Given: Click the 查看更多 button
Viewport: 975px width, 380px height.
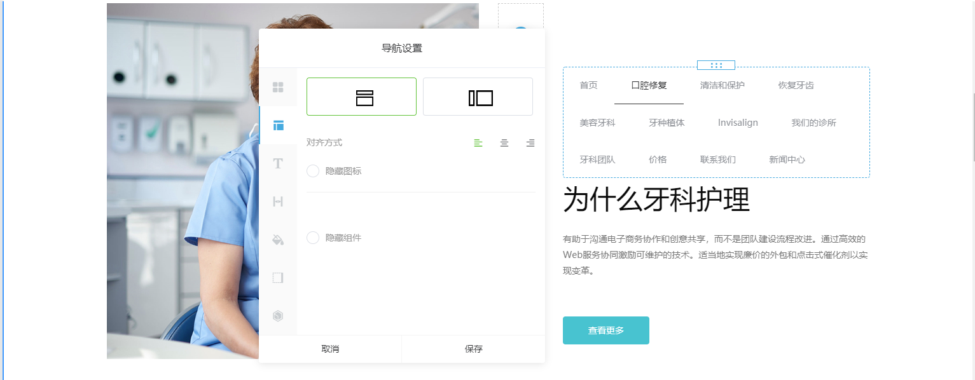Looking at the screenshot, I should (606, 330).
